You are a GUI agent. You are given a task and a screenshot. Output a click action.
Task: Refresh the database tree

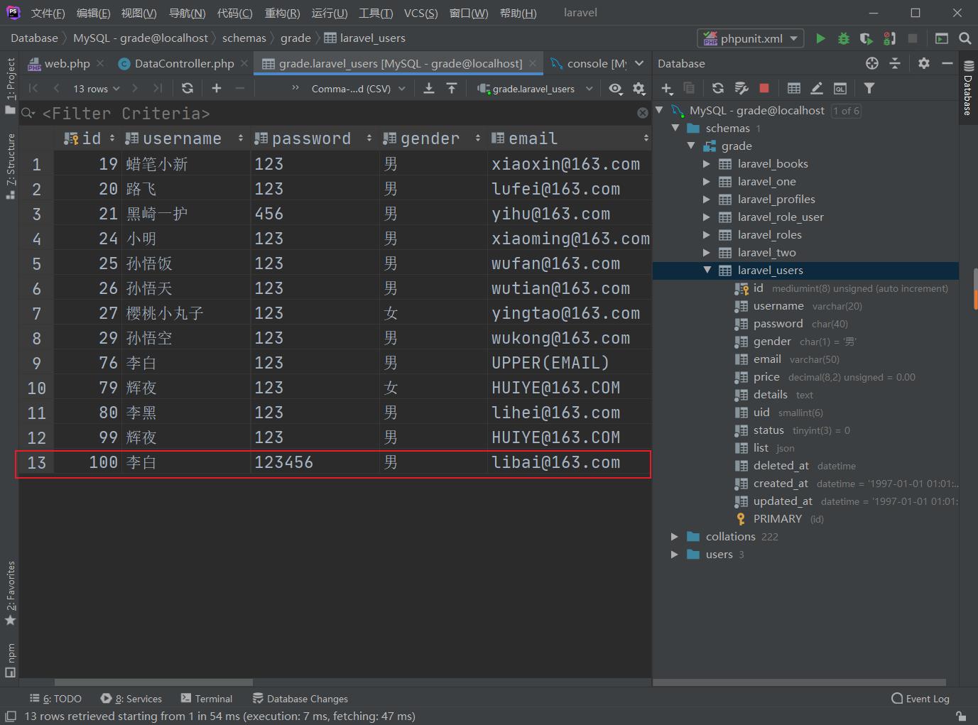pos(718,88)
